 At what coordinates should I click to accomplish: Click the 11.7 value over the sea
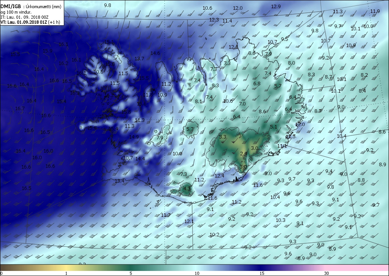(x=166, y=215)
